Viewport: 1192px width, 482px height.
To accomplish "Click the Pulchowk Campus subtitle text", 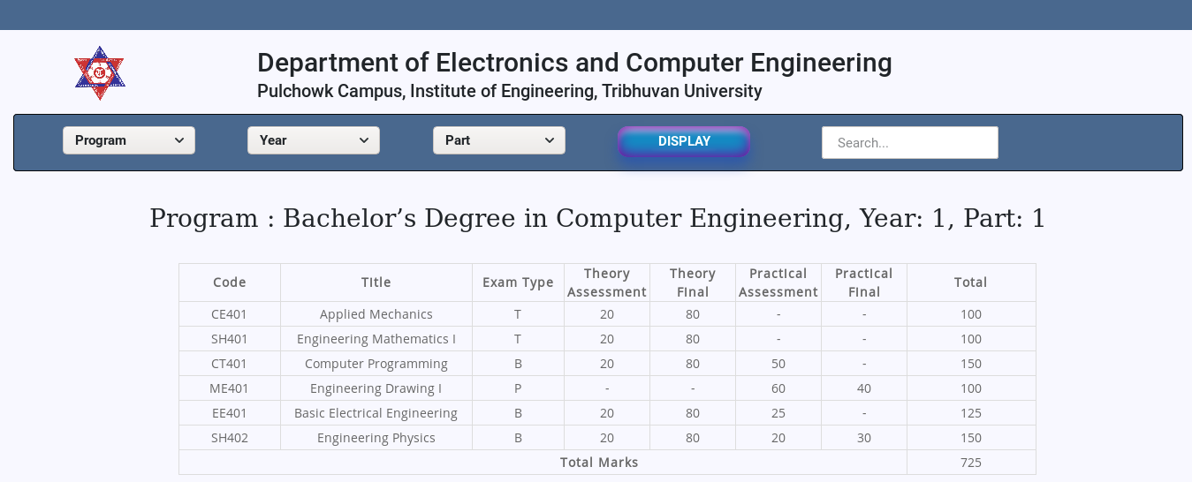I will click(509, 91).
